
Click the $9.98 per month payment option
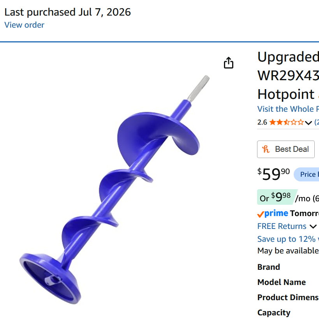(275, 197)
